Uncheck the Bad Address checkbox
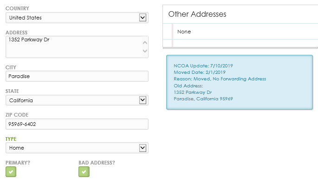This screenshot has width=318, height=191. (x=84, y=172)
